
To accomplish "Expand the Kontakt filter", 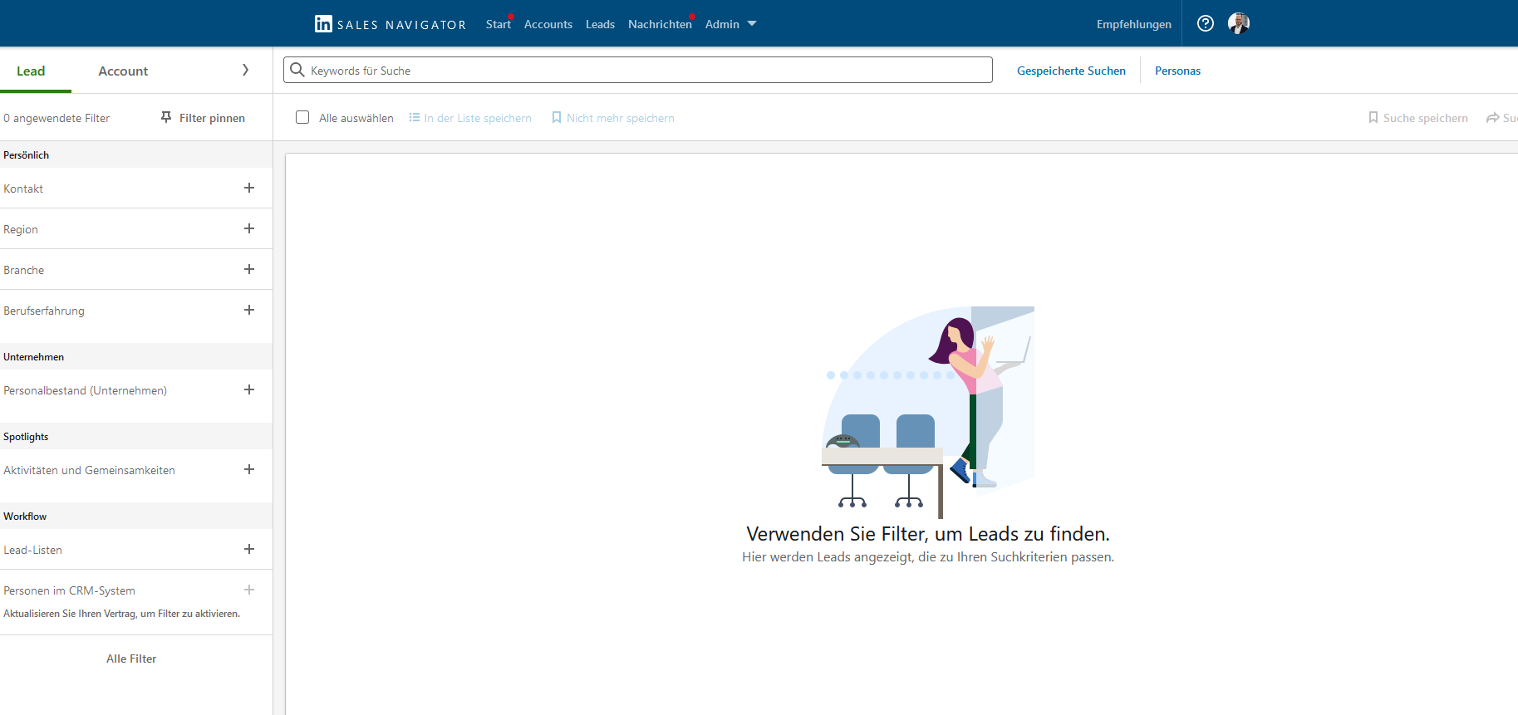I will pos(248,189).
